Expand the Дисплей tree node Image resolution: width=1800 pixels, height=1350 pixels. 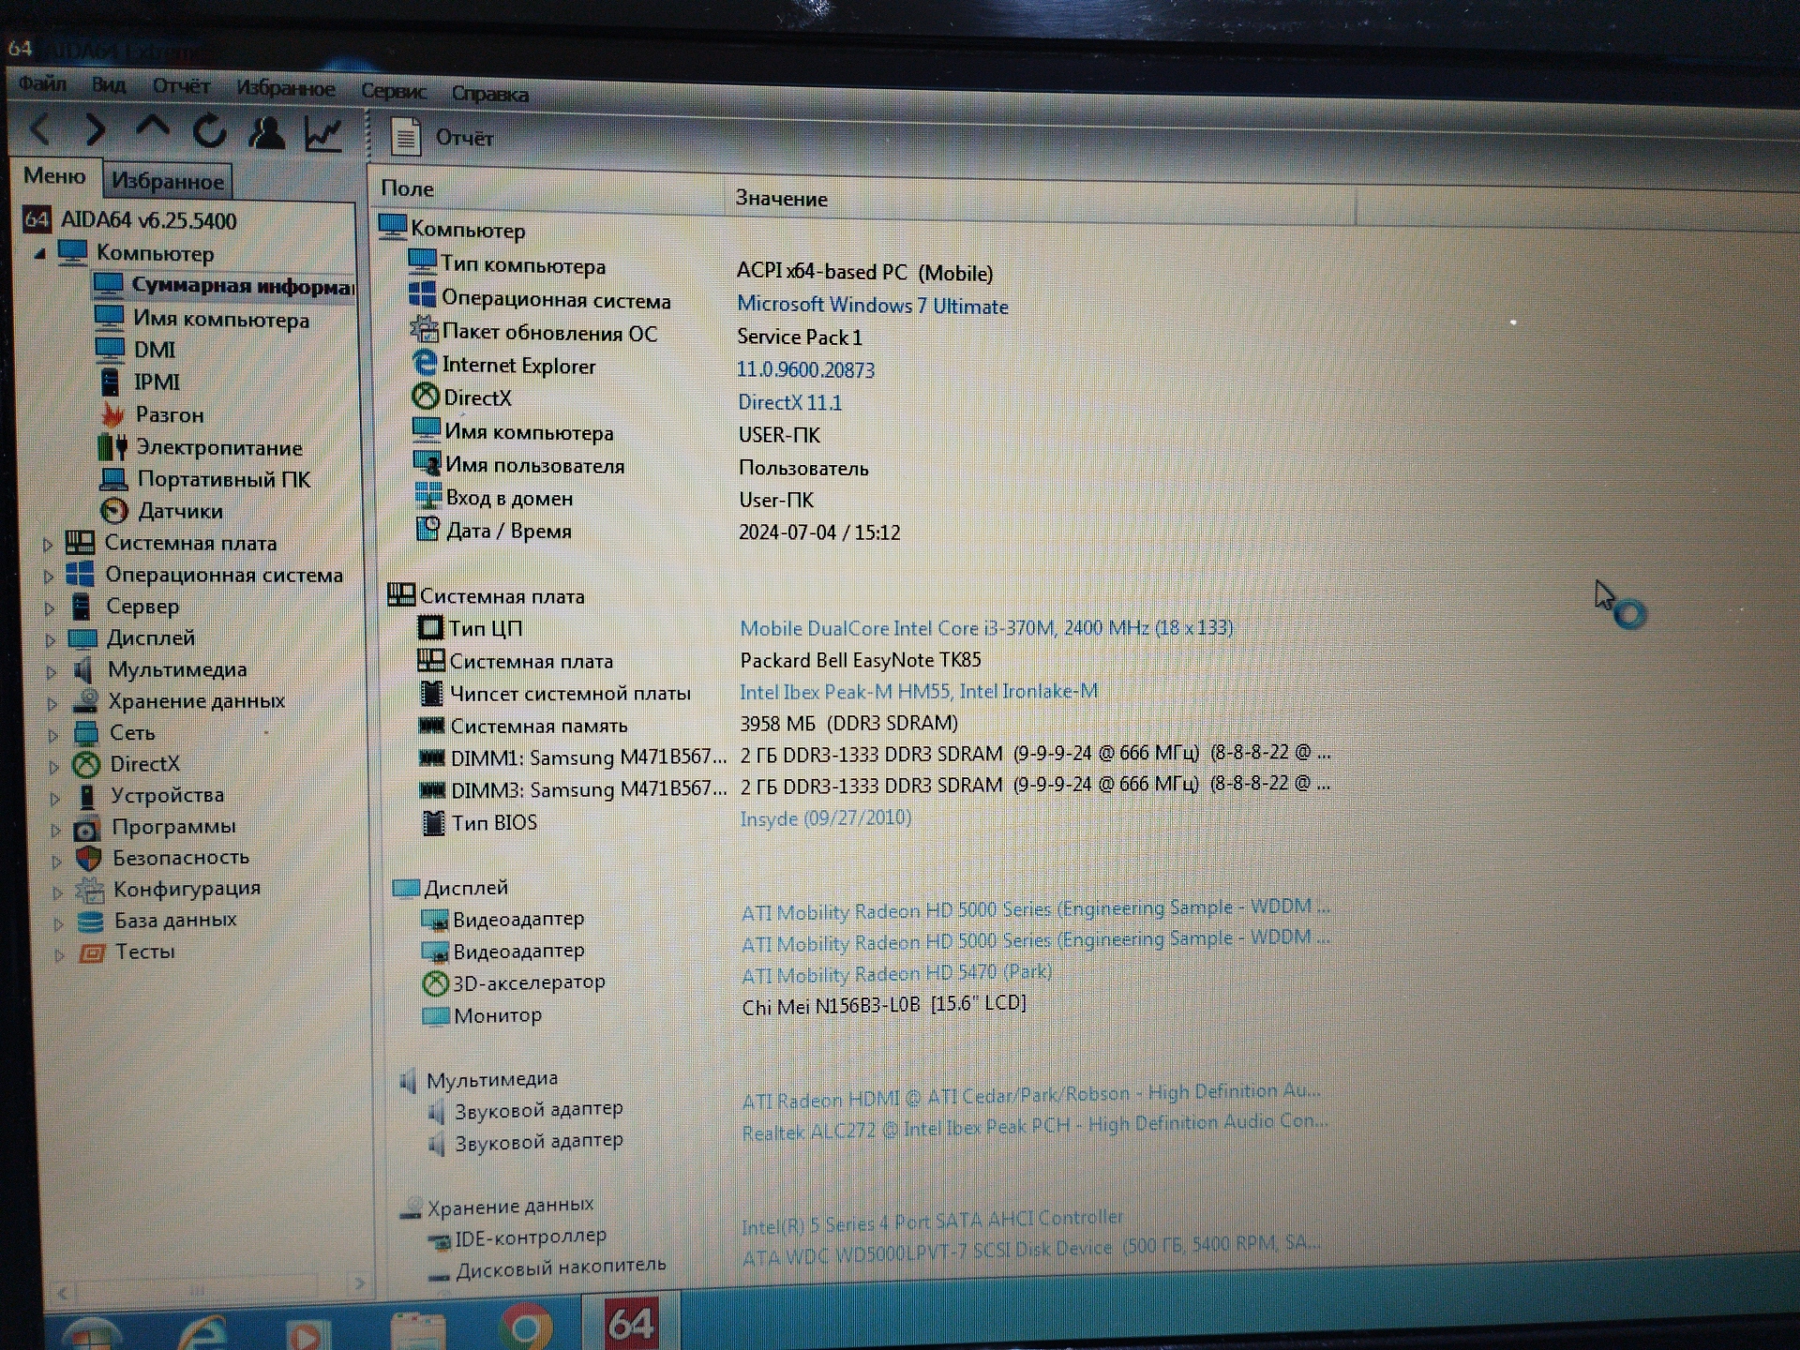pyautogui.click(x=50, y=640)
